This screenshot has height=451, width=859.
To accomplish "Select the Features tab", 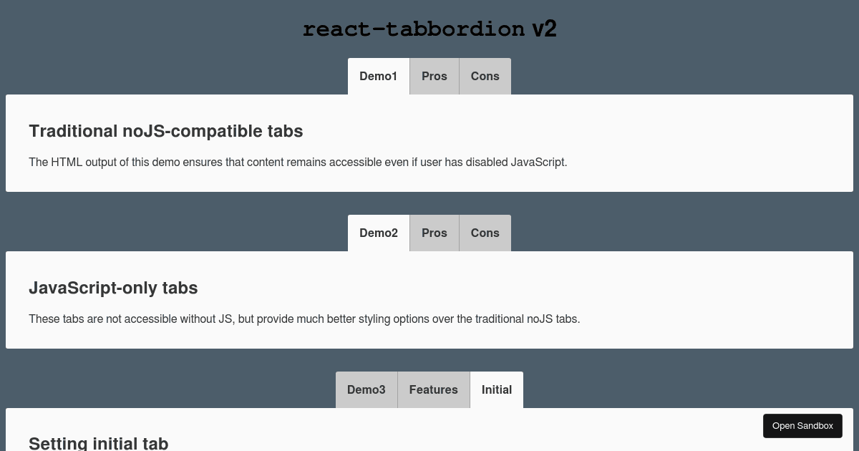I will coord(433,389).
